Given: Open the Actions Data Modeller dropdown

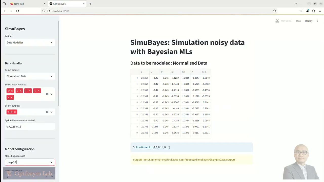Looking at the screenshot, I should pos(30,42).
